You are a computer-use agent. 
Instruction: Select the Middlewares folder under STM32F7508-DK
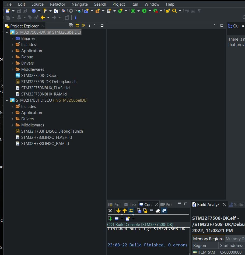click(x=33, y=69)
